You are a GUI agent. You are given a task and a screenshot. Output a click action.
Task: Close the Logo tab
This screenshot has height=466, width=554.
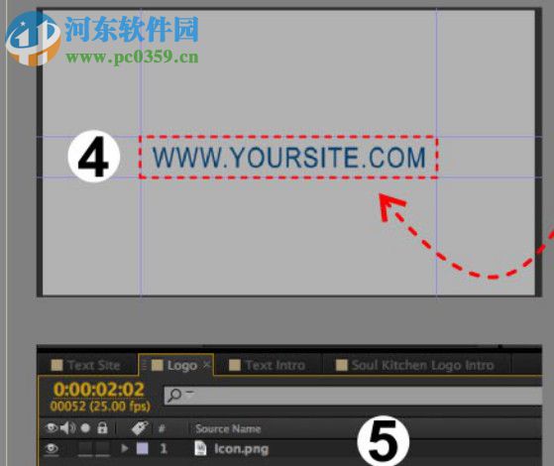click(207, 364)
